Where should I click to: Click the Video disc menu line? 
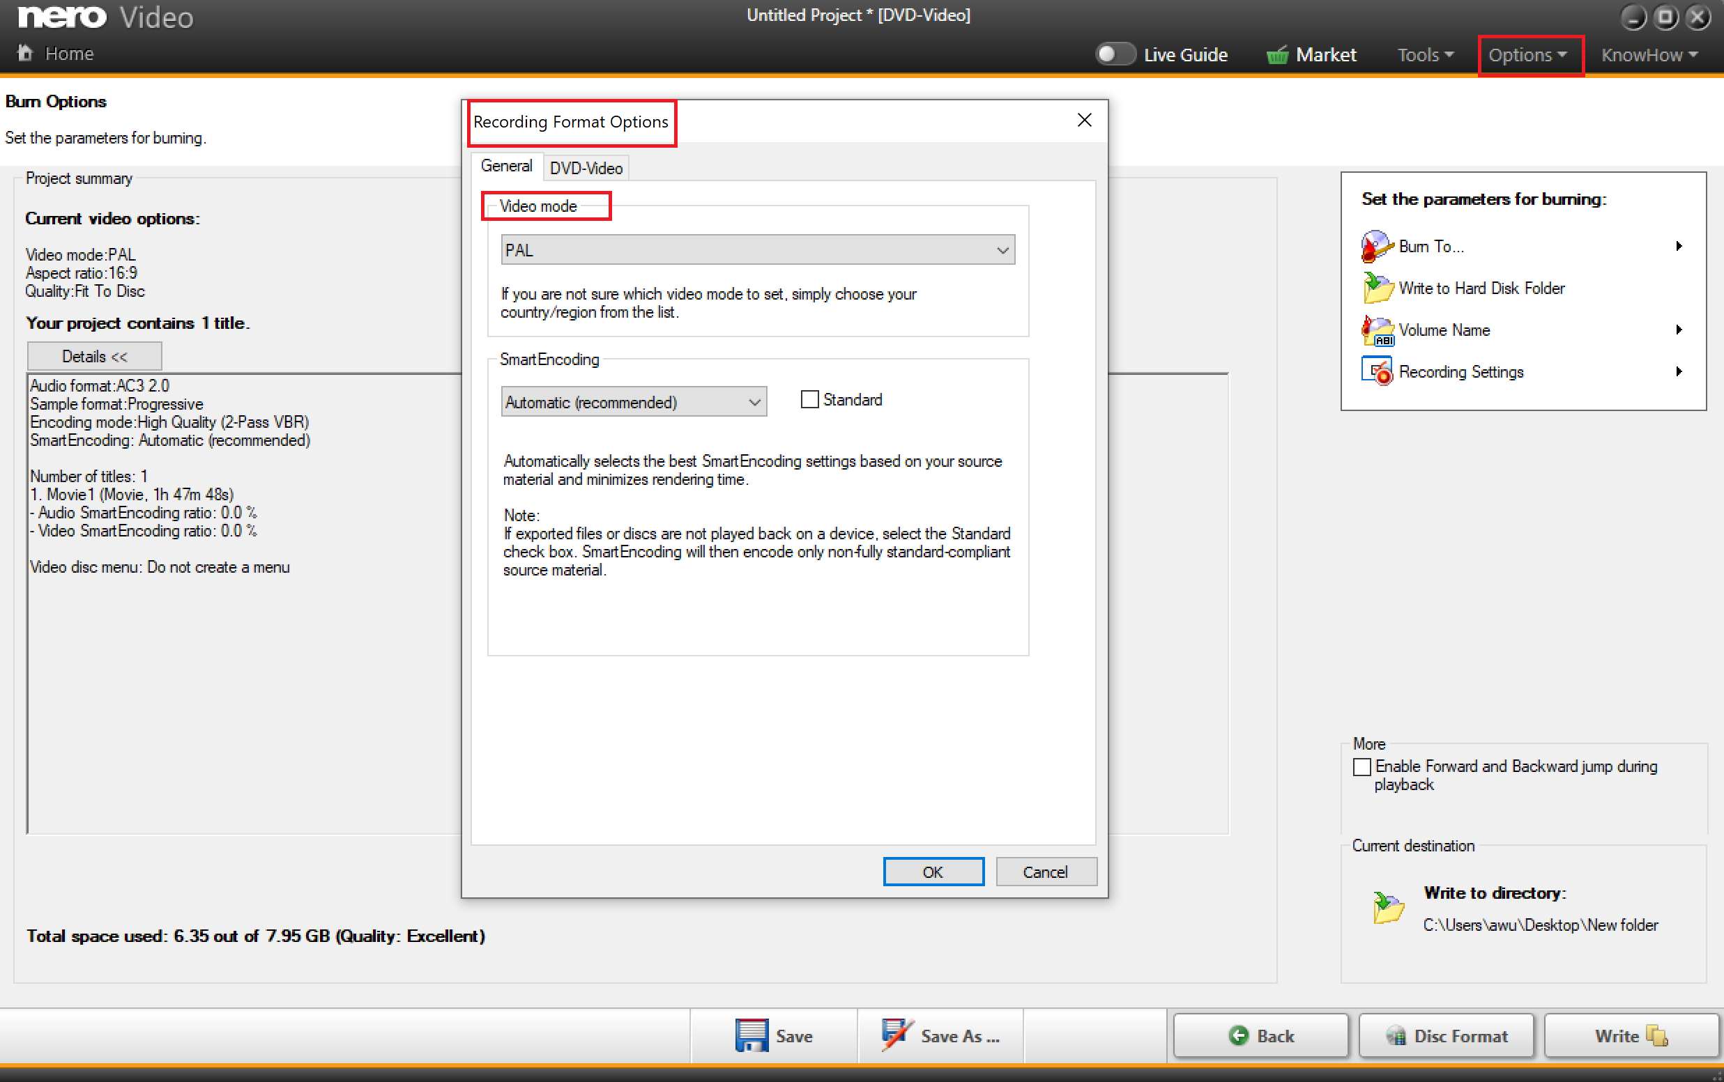pos(160,566)
